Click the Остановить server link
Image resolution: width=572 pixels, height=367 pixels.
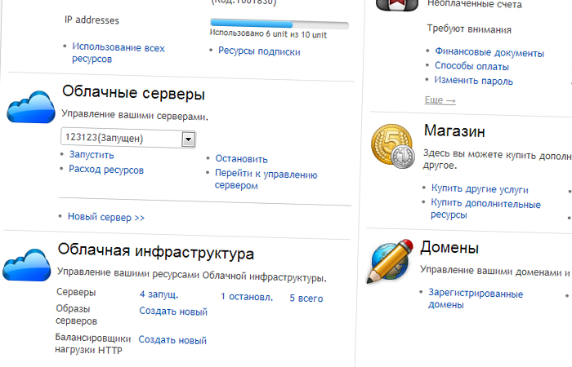[x=241, y=159]
